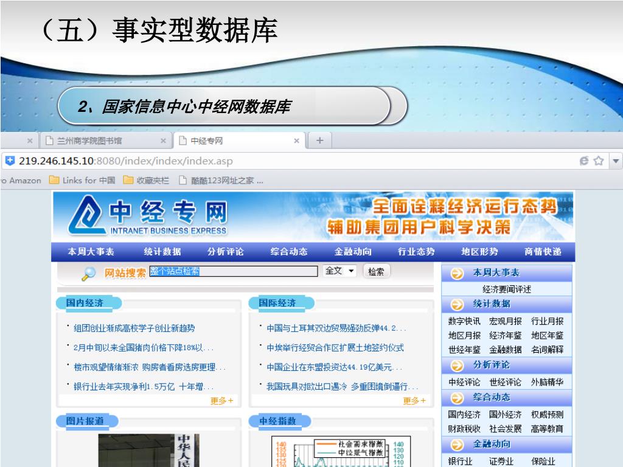623x467 pixels.
Task: Click 更多+ under 国内经济
Action: click(x=221, y=401)
